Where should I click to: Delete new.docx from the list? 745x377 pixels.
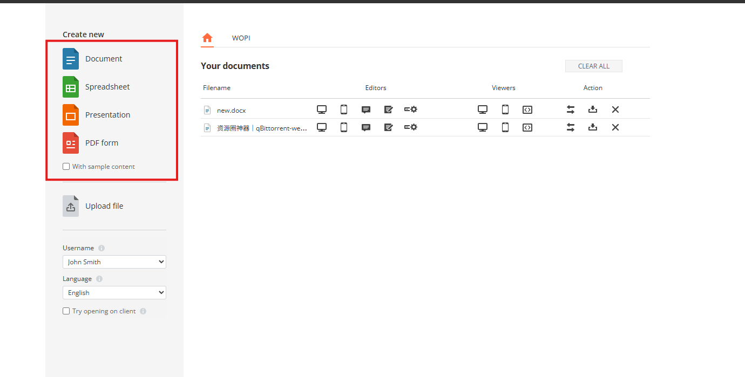click(x=615, y=109)
